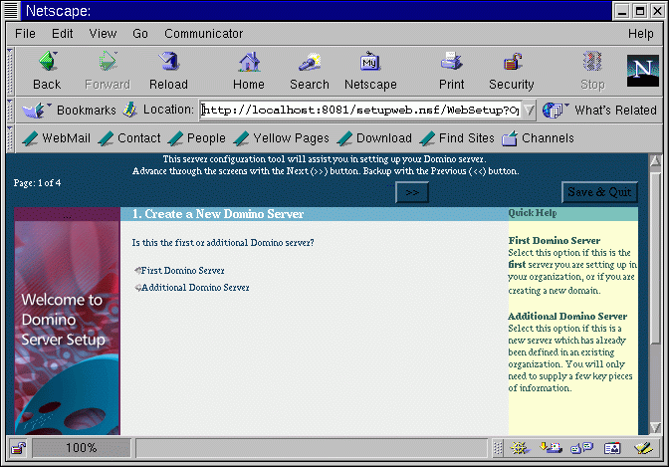Click the What's Related icon
Screen dimensions: 669x467
554,111
